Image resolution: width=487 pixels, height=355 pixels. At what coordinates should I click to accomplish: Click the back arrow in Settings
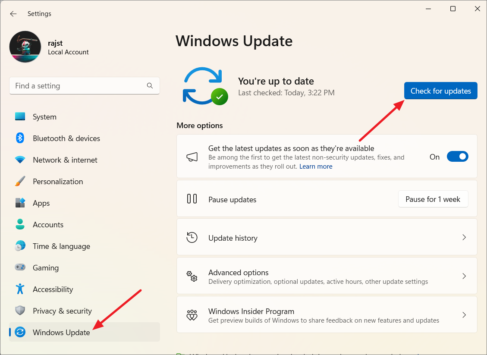coord(13,13)
